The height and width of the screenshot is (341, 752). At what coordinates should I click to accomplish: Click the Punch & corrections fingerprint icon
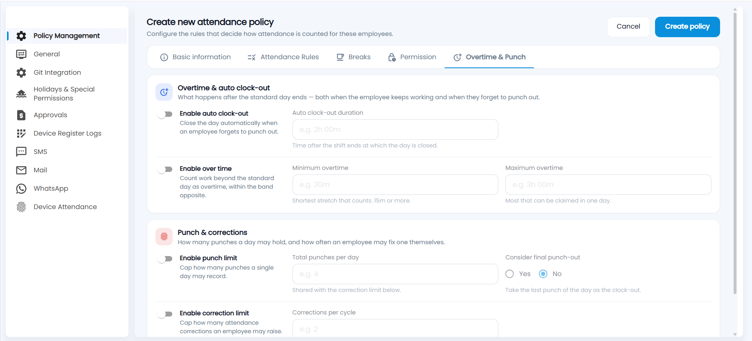point(164,237)
